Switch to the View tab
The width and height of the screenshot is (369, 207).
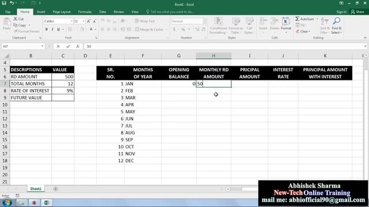(x=135, y=11)
